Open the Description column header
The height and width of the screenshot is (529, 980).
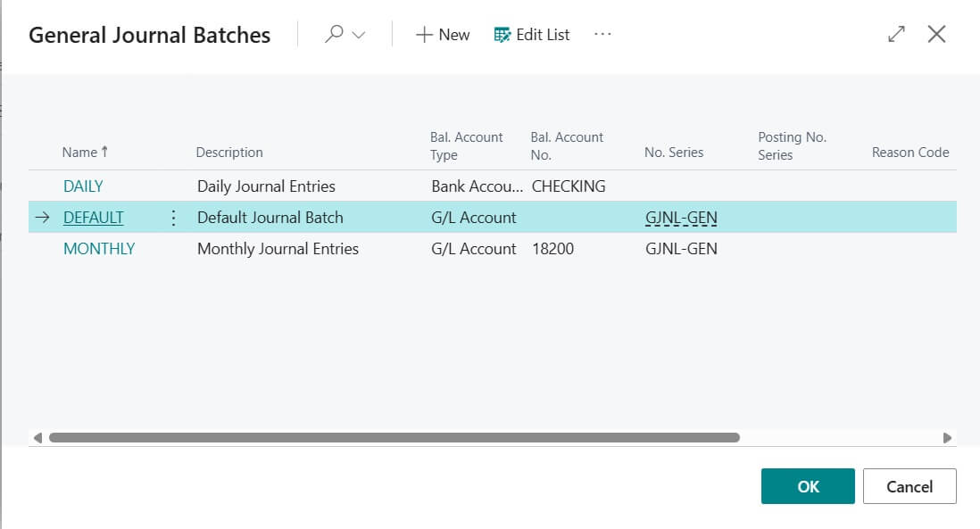pyautogui.click(x=228, y=152)
